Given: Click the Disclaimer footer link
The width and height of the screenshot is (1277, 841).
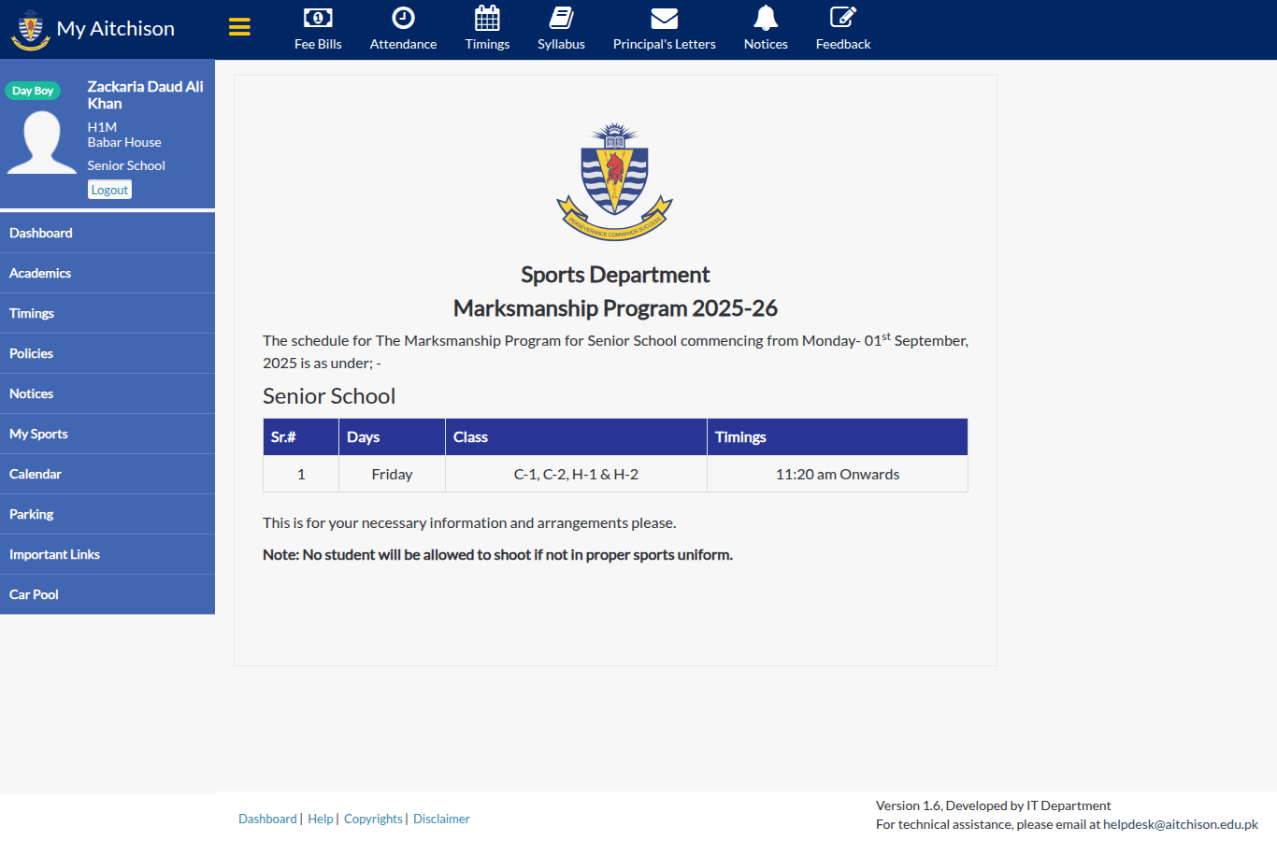Looking at the screenshot, I should (x=441, y=819).
